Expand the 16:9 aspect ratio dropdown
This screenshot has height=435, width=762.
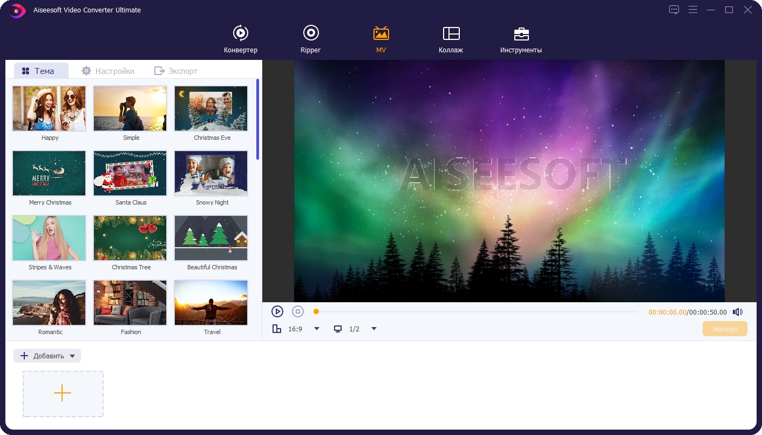[317, 329]
